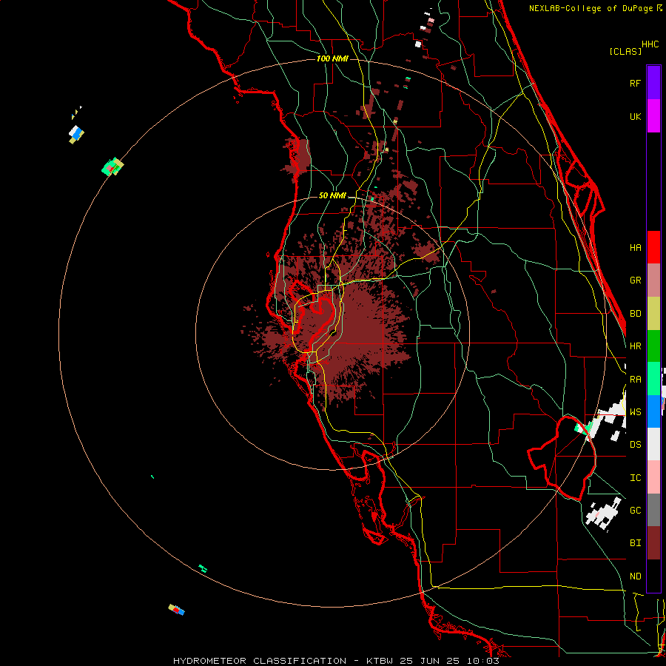Click the 'IC' legend label
The height and width of the screenshot is (666, 666).
pyautogui.click(x=635, y=478)
